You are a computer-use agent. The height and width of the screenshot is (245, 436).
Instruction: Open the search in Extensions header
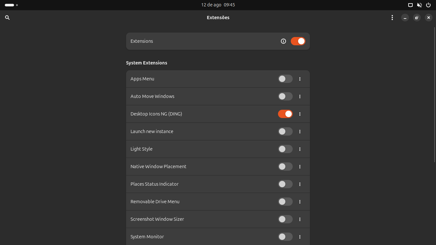pyautogui.click(x=7, y=18)
